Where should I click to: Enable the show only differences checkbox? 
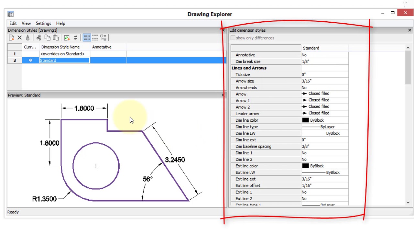233,38
